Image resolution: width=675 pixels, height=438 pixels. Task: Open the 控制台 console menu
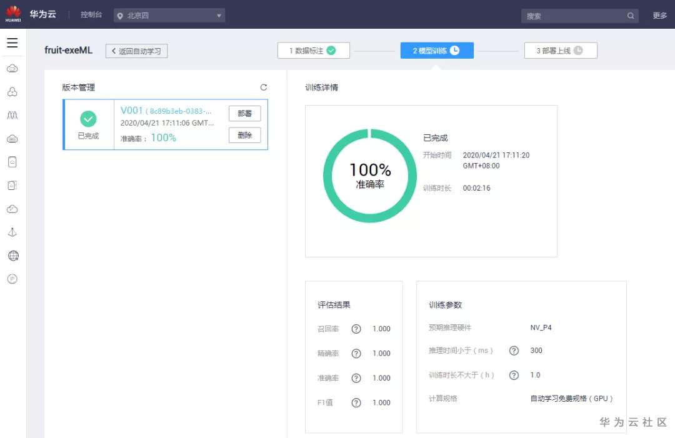pos(91,14)
